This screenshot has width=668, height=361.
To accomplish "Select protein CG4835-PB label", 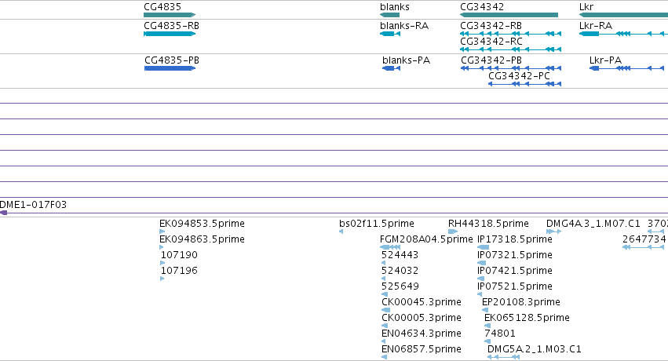I will (x=172, y=60).
